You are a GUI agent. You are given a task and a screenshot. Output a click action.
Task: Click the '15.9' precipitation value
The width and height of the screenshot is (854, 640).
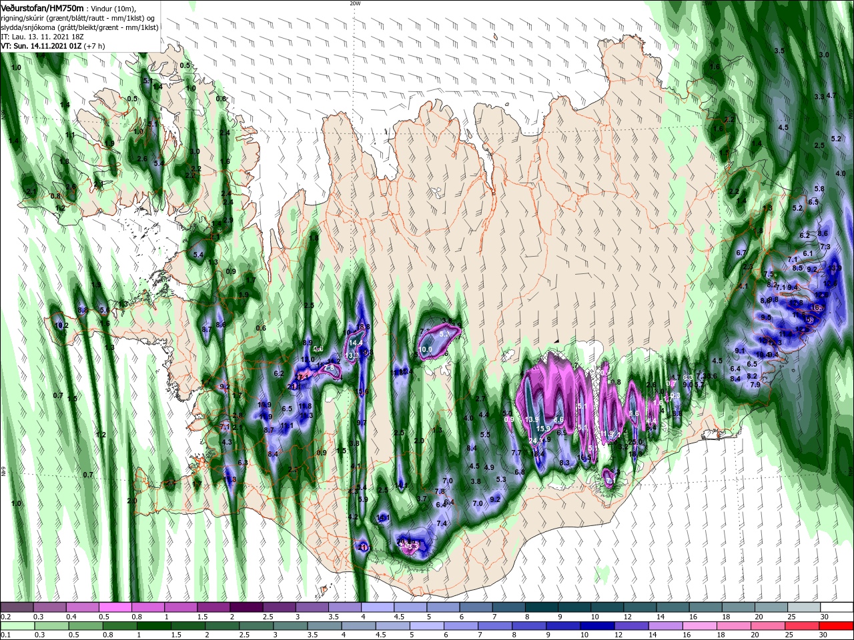click(x=543, y=429)
